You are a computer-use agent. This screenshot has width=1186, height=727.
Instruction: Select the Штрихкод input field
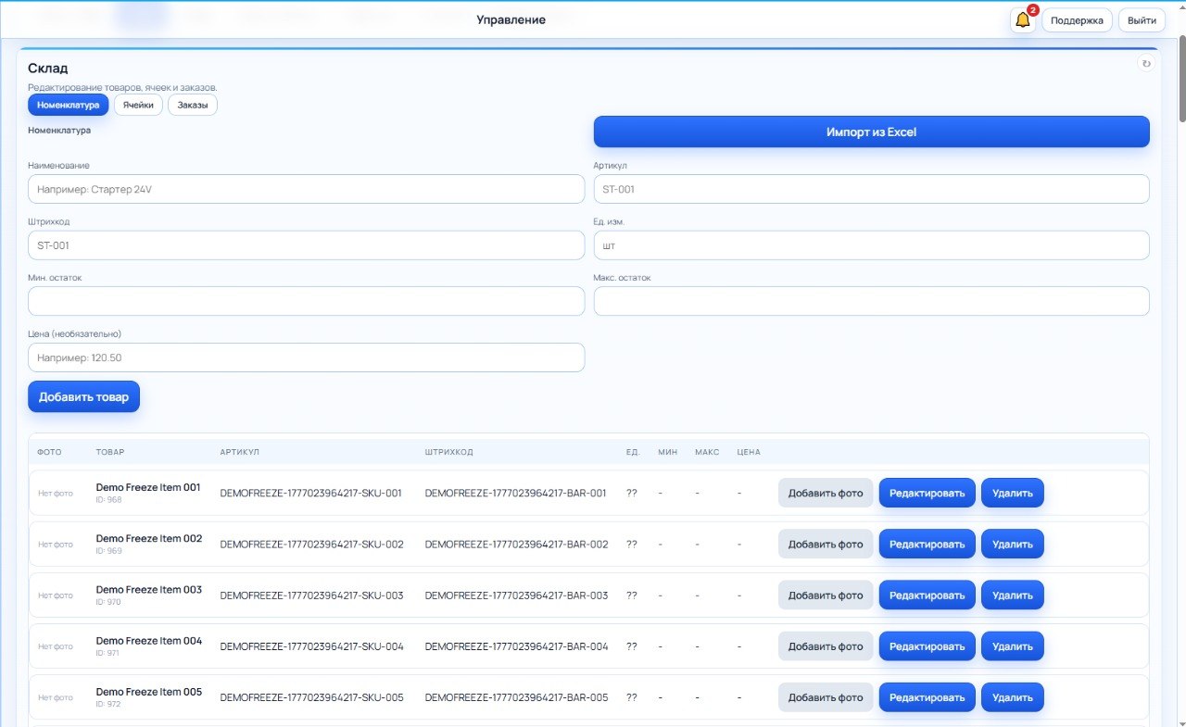(306, 245)
